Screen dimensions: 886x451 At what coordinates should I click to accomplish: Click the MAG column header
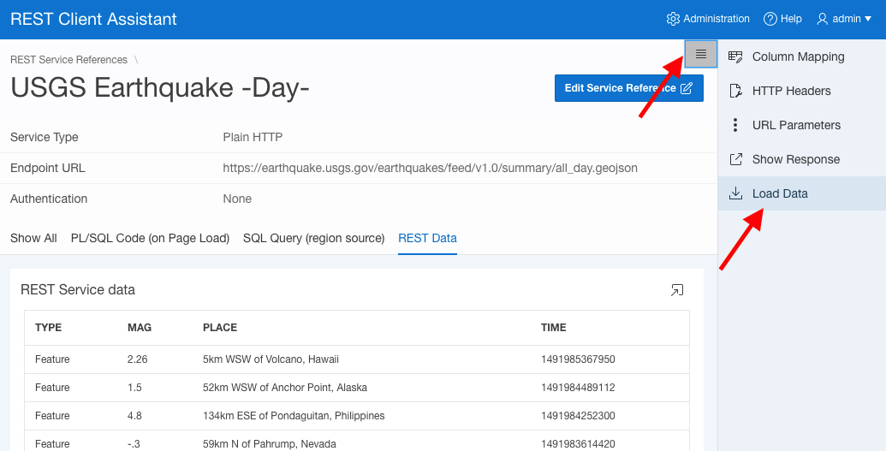click(140, 327)
